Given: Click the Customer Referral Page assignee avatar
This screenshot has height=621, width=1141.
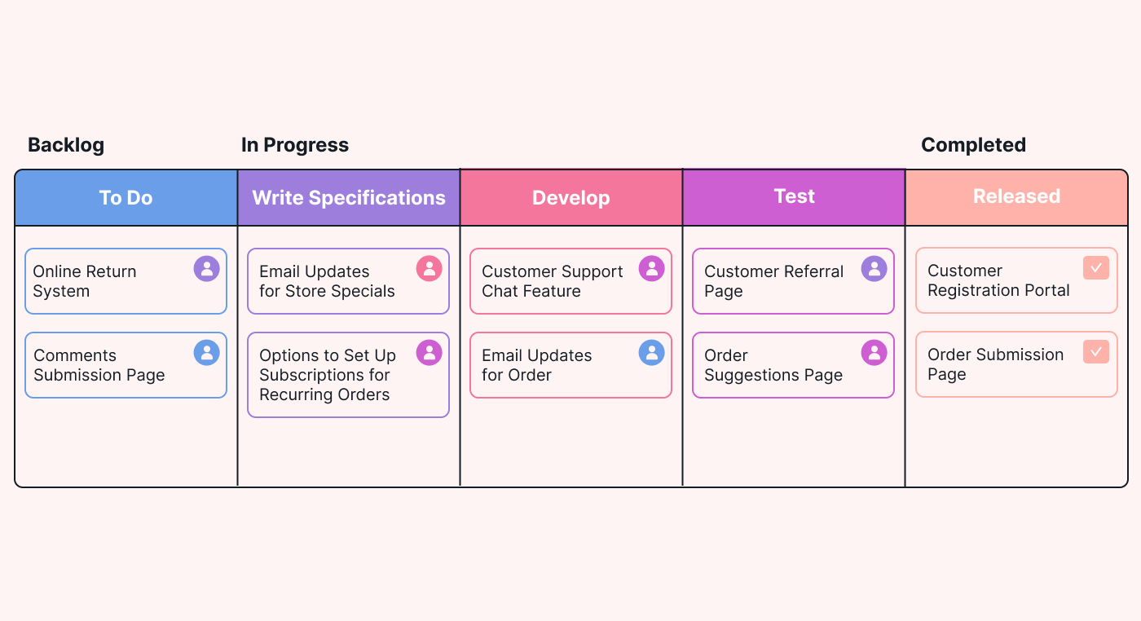Looking at the screenshot, I should tap(874, 268).
